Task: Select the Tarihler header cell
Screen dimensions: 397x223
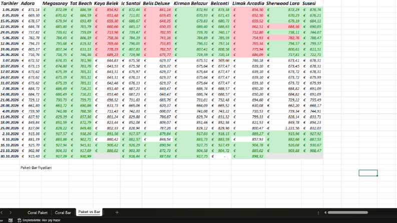Action: tap(10, 3)
